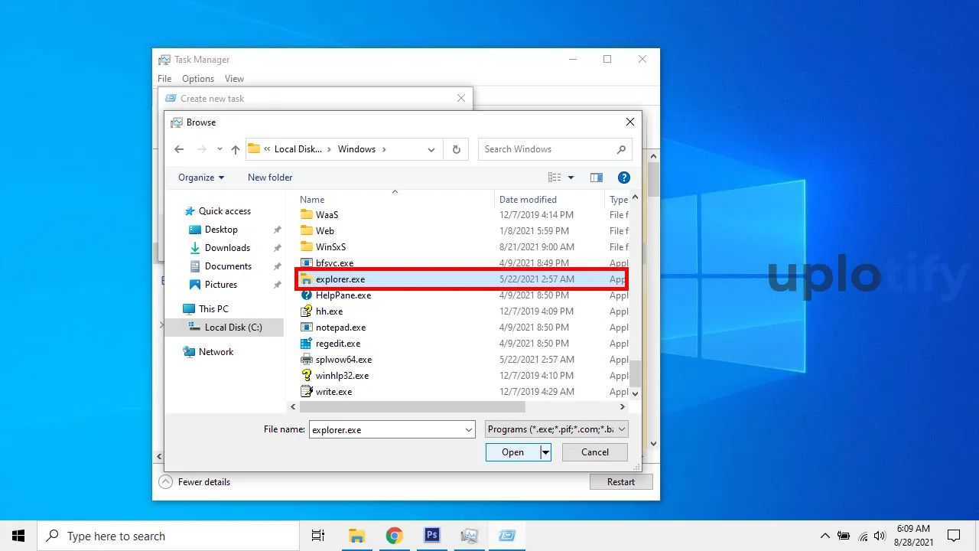Create a New folder
This screenshot has width=979, height=551.
[x=270, y=178]
